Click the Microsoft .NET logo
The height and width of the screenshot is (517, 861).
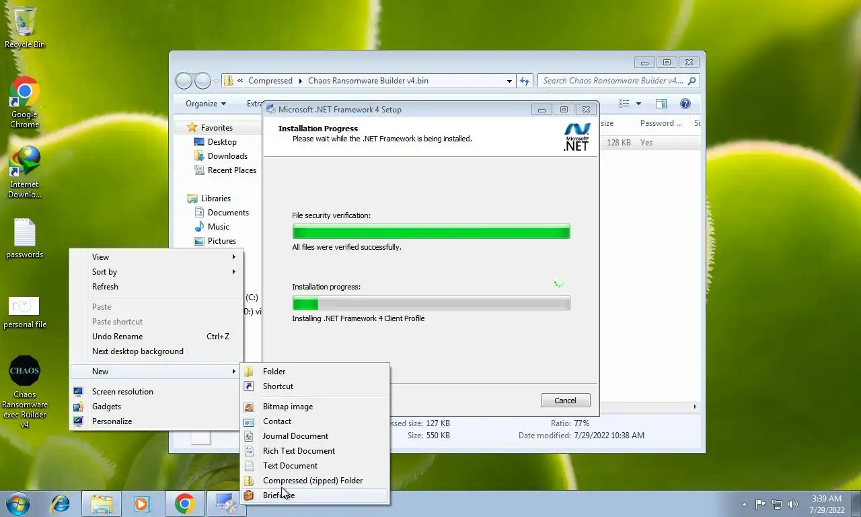click(x=576, y=137)
